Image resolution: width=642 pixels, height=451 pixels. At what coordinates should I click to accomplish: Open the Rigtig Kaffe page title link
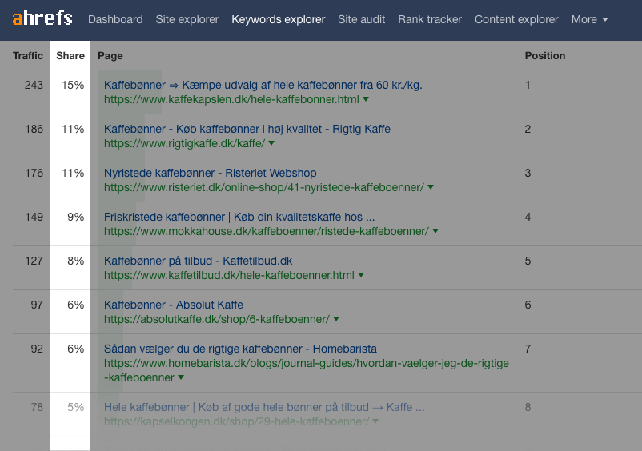point(247,129)
